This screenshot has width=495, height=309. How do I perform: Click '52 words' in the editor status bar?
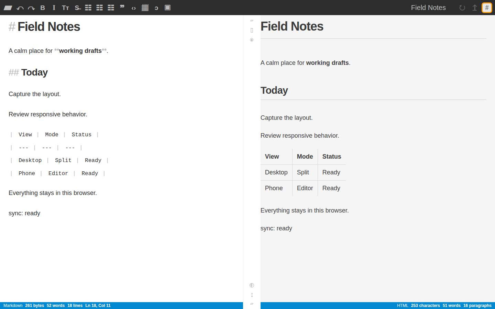tap(56, 306)
